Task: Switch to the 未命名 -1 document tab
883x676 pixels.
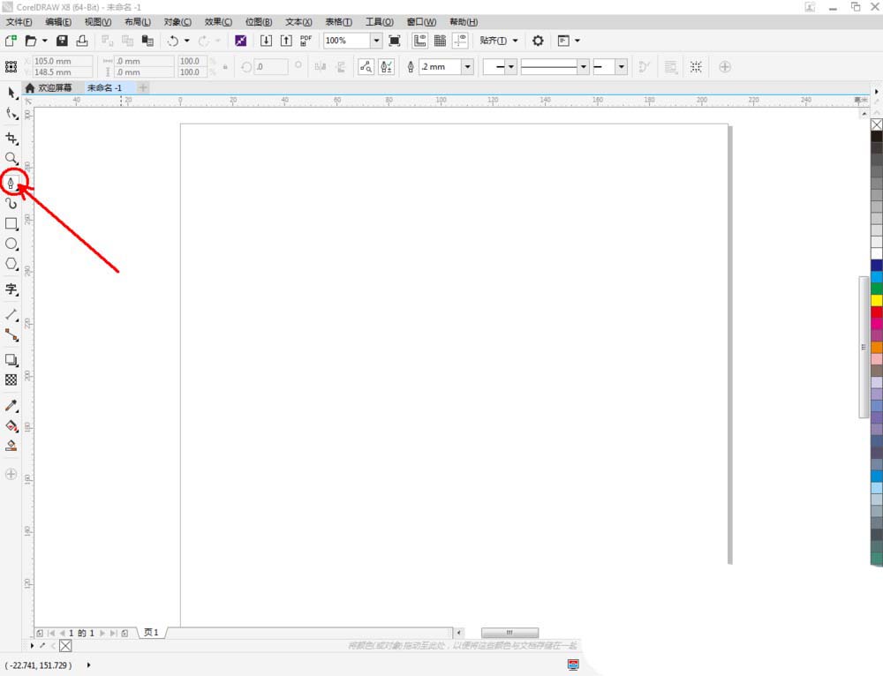Action: pos(104,87)
